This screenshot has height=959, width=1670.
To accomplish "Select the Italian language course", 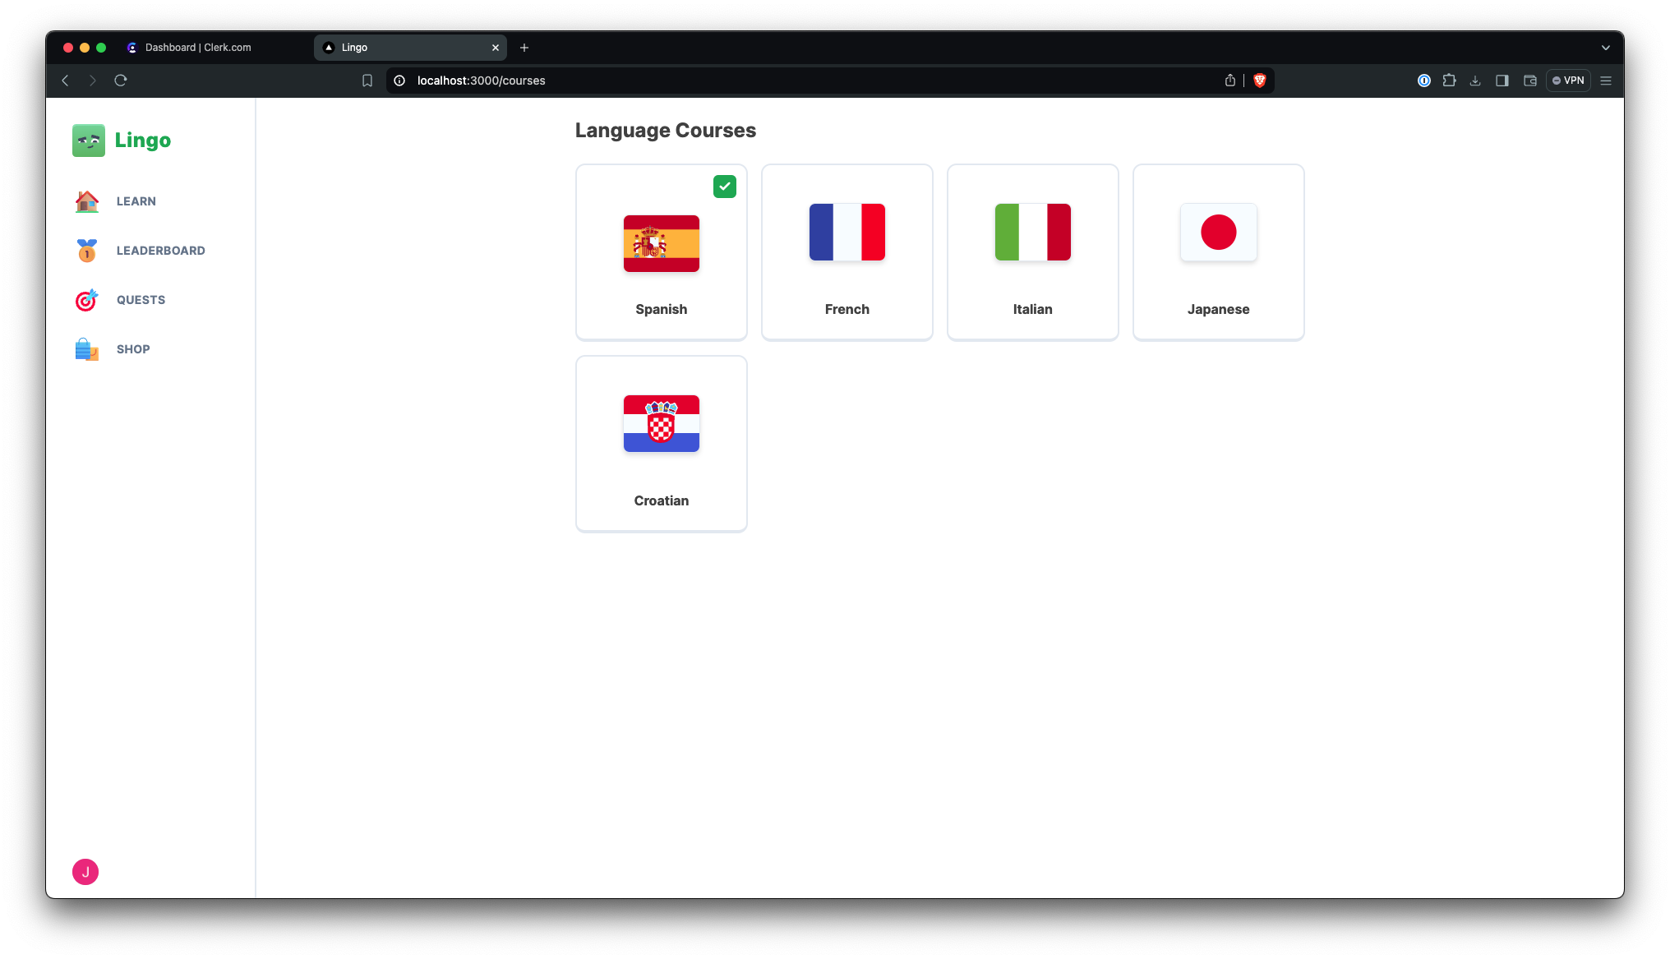I will click(x=1032, y=251).
